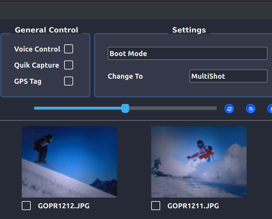This screenshot has height=219, width=272.
Task: Click the partially visible delete icon
Action: [x=270, y=109]
